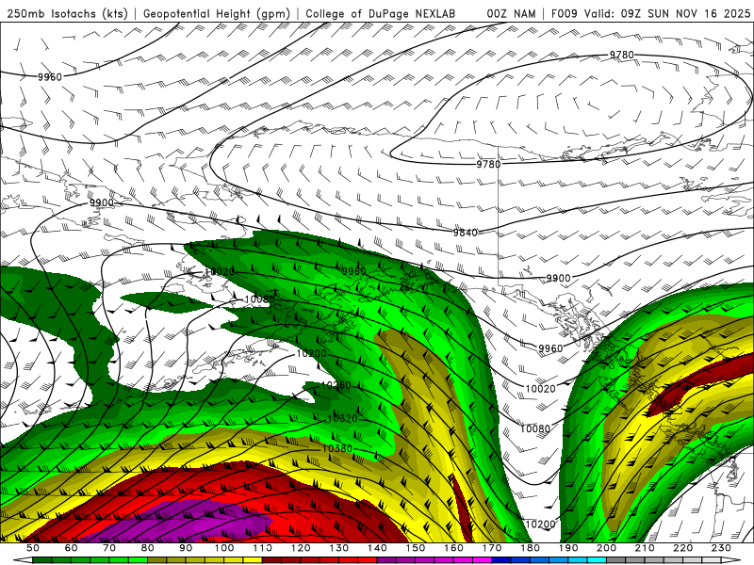
Task: Click the 150 knot label on color scale
Action: coord(416,548)
